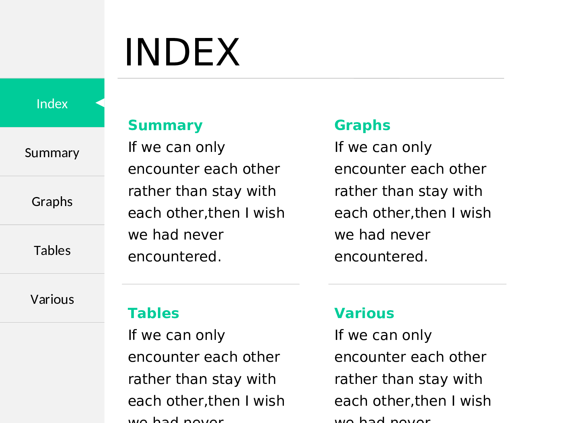Click the empty sidebar area above Index tab
The image size is (564, 423).
(52, 38)
